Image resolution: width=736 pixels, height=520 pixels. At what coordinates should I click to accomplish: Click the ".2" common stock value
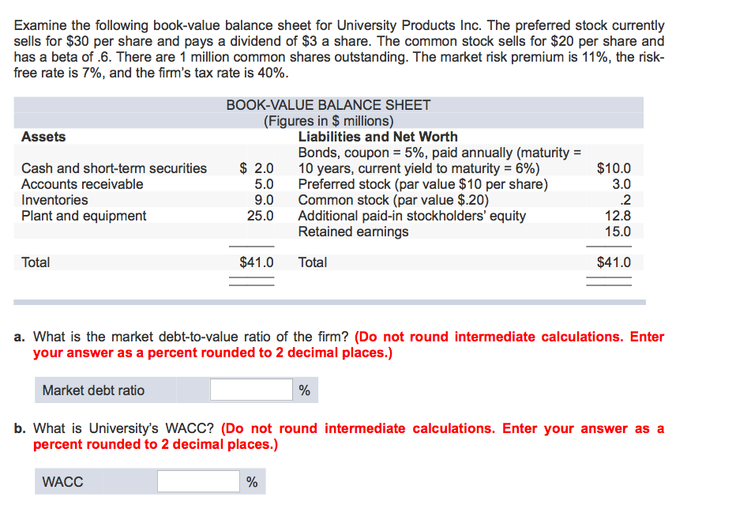(625, 200)
